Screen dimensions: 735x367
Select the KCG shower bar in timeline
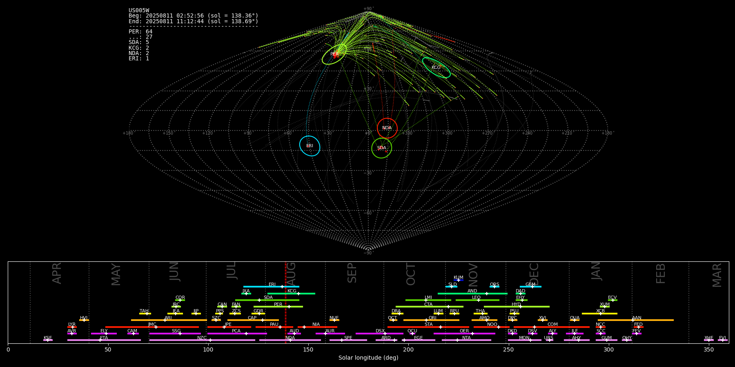tap(291, 293)
